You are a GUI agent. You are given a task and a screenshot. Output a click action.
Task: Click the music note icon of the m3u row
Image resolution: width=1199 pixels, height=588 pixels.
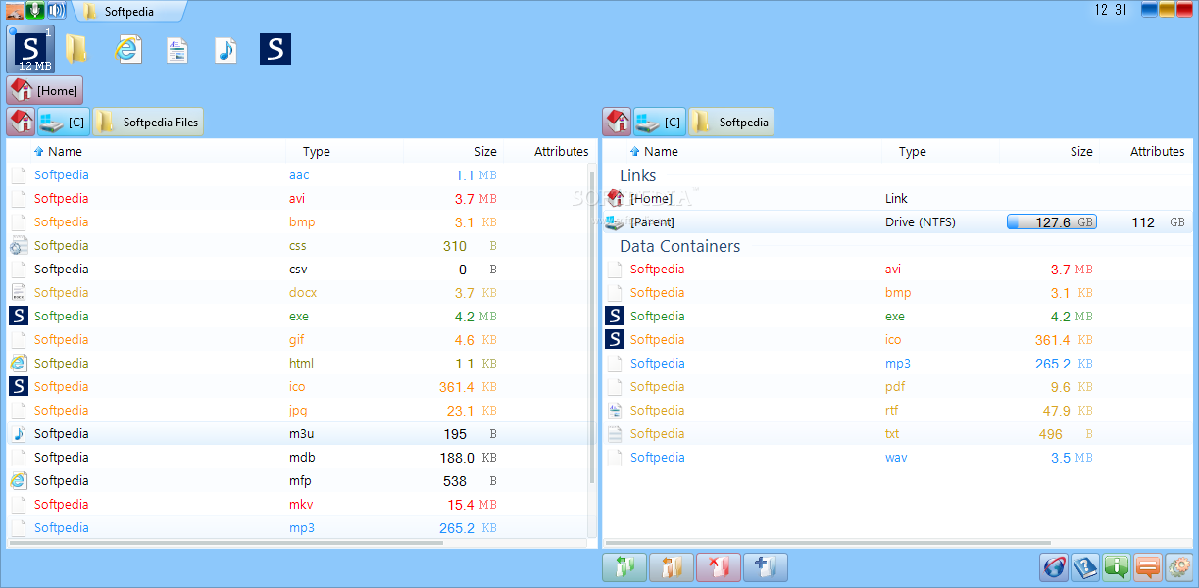click(x=19, y=433)
